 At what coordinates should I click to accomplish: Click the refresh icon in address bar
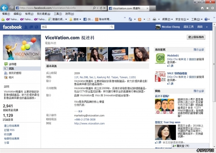101,8
